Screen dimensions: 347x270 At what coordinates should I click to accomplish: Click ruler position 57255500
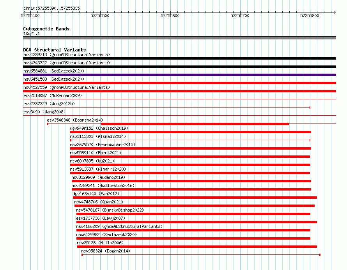coord(100,16)
